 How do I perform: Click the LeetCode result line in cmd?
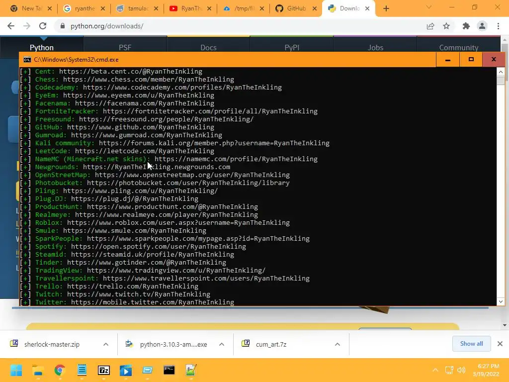tap(117, 151)
